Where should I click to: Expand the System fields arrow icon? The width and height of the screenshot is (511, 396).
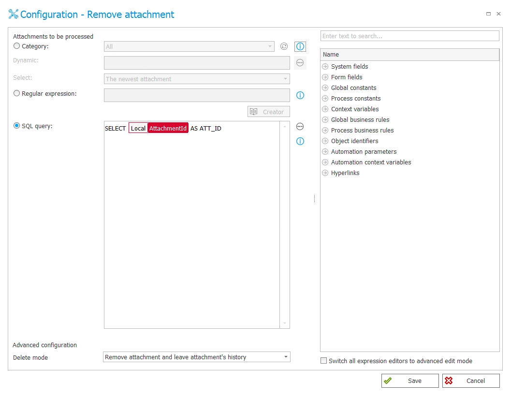tap(325, 67)
